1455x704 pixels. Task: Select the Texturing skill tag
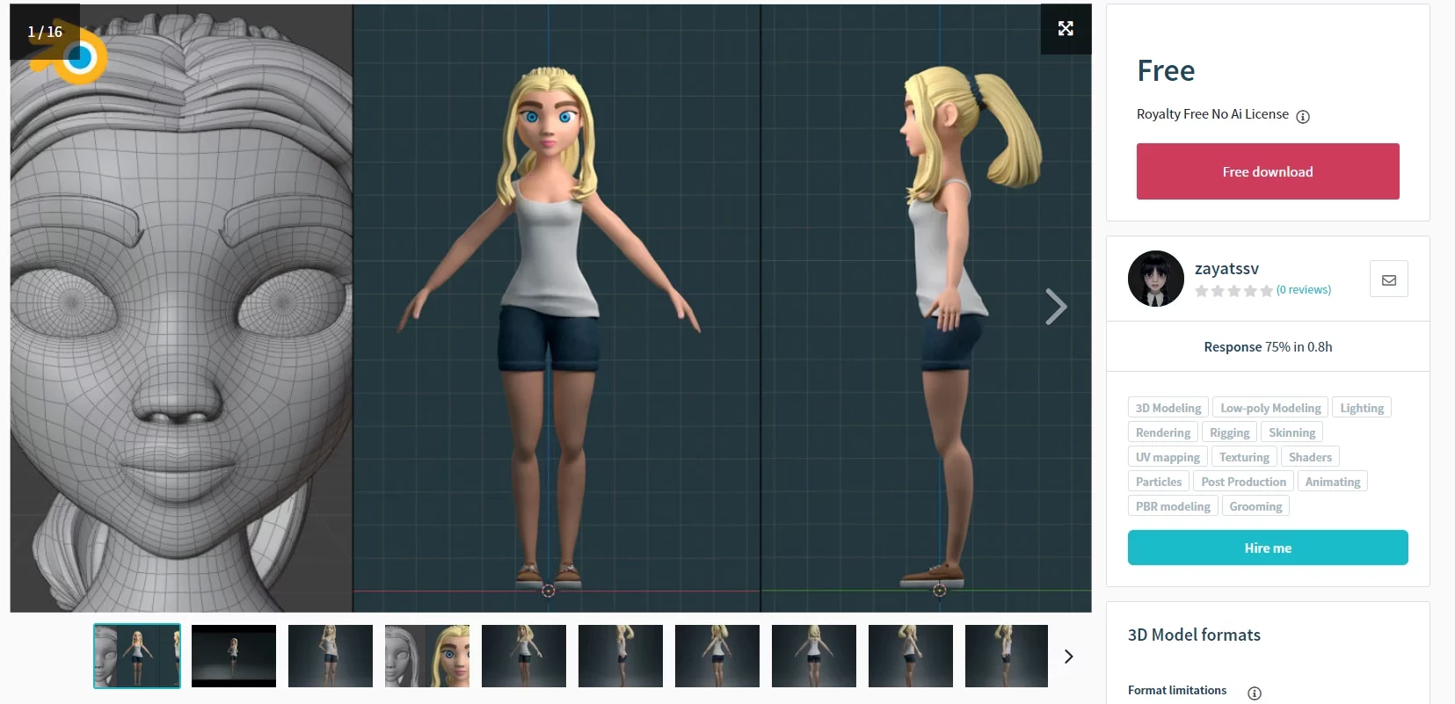1244,457
